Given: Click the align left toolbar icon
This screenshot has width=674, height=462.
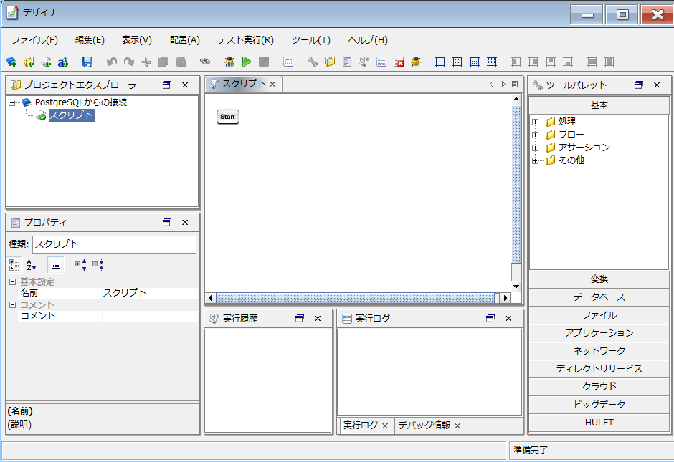Looking at the screenshot, I should pyautogui.click(x=516, y=62).
